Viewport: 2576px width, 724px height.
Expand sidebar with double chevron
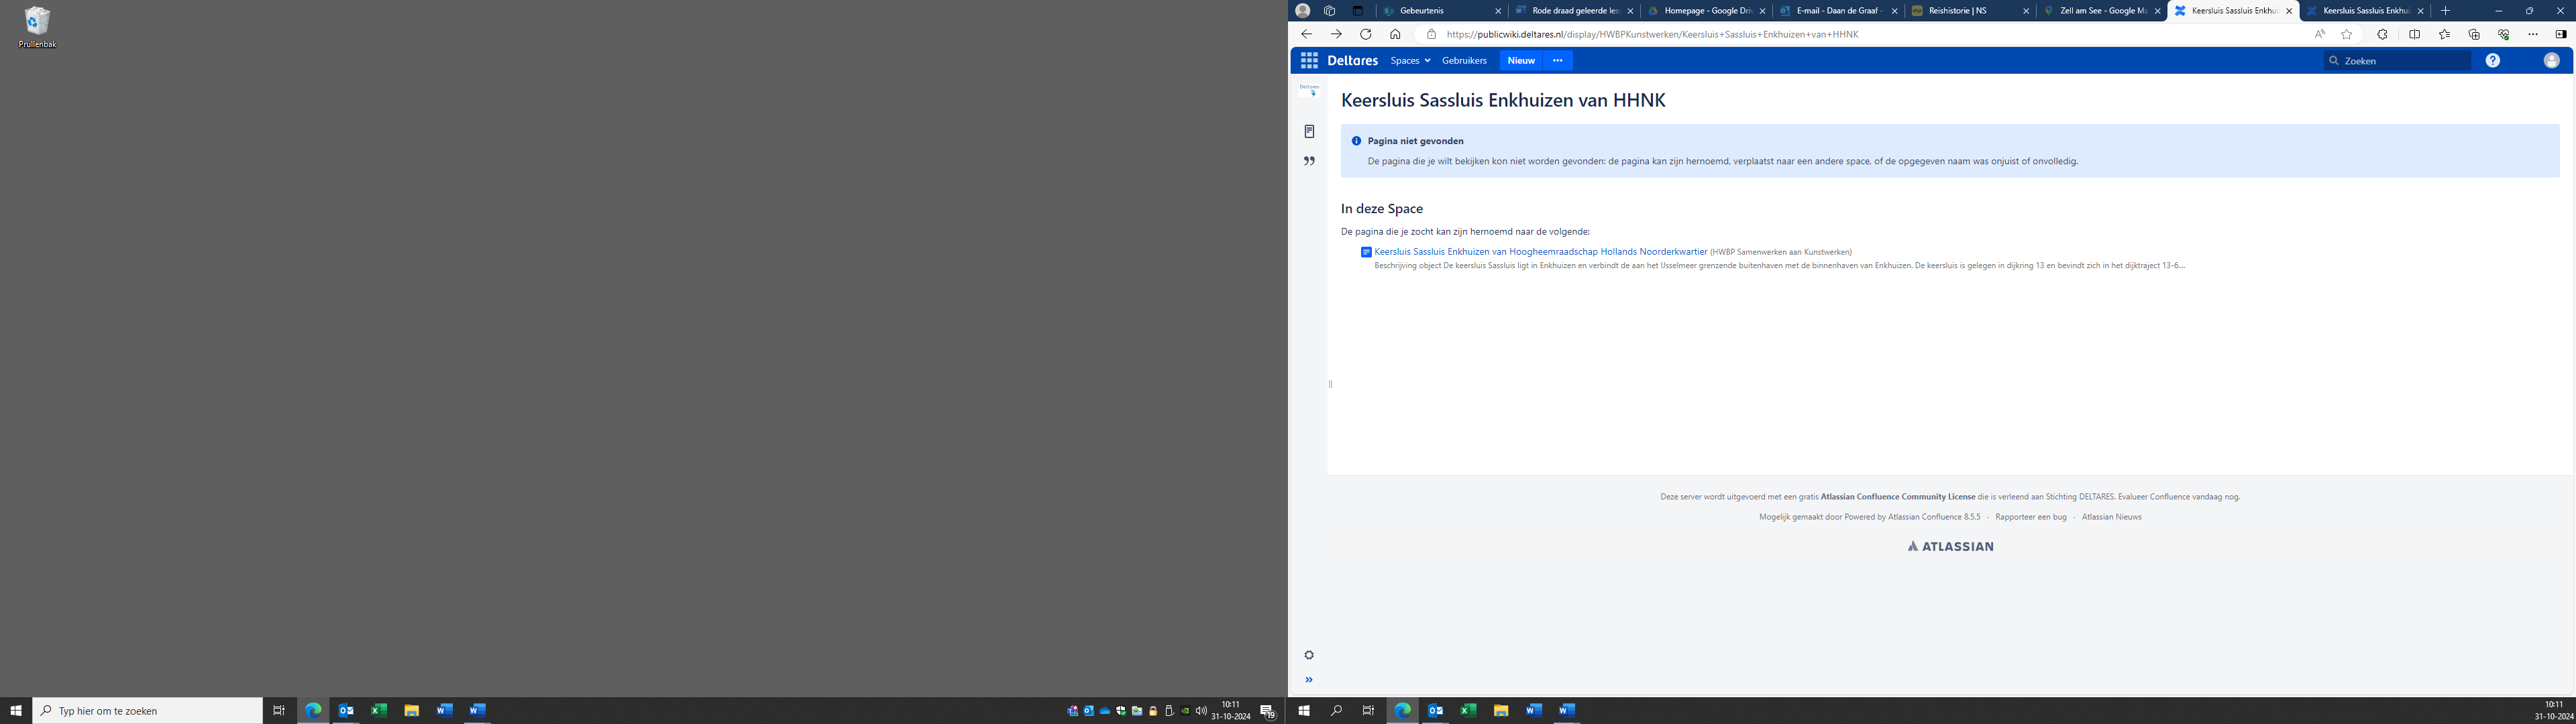[x=1309, y=680]
